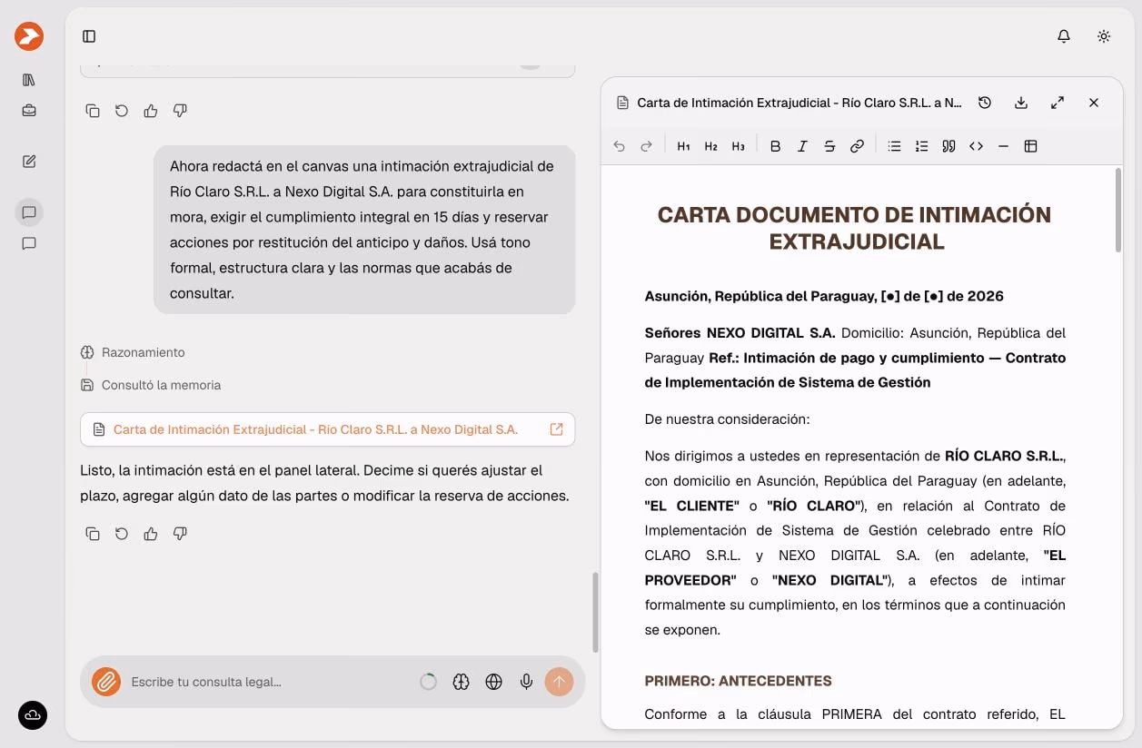Apply Heading 1 format
The image size is (1142, 748).
tap(684, 146)
